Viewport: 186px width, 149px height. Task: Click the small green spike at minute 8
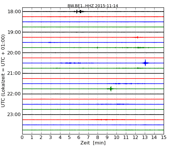click(x=97, y=48)
